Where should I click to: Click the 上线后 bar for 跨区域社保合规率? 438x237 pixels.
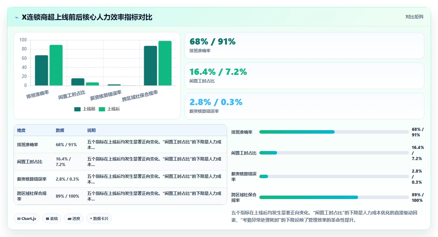[165, 63]
